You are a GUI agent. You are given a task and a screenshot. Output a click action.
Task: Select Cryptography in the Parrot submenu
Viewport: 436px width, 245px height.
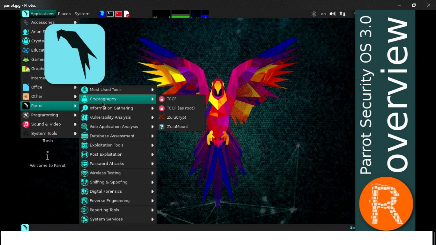tap(118, 99)
